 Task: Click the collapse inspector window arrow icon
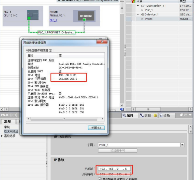(x=190, y=115)
